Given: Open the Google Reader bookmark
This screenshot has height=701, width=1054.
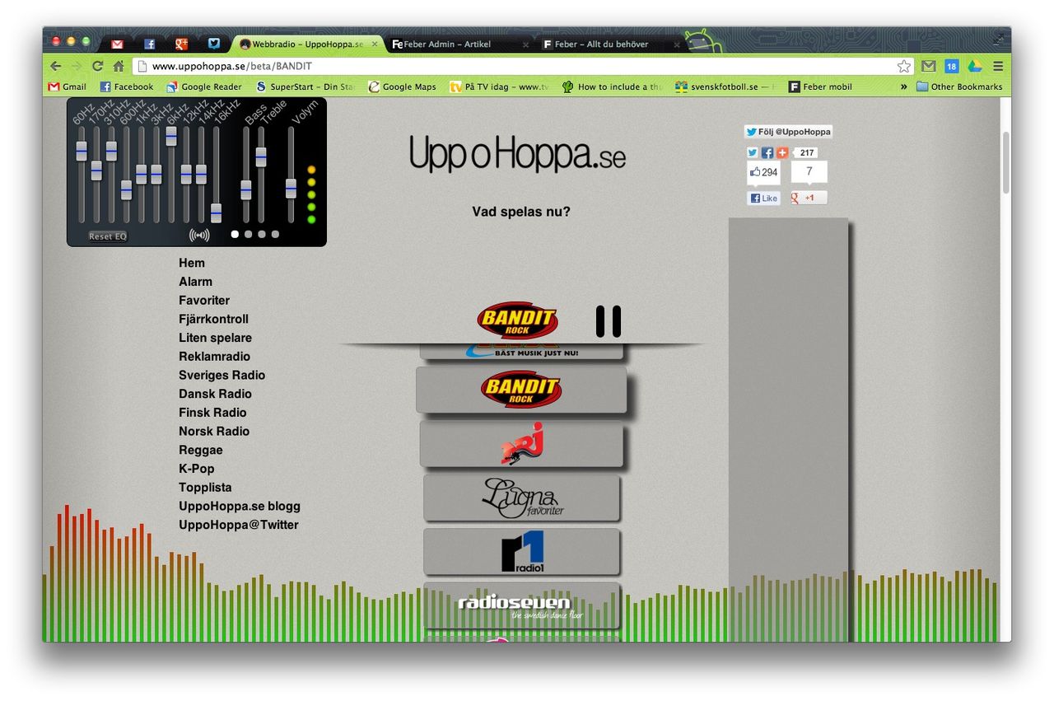Looking at the screenshot, I should pyautogui.click(x=203, y=86).
